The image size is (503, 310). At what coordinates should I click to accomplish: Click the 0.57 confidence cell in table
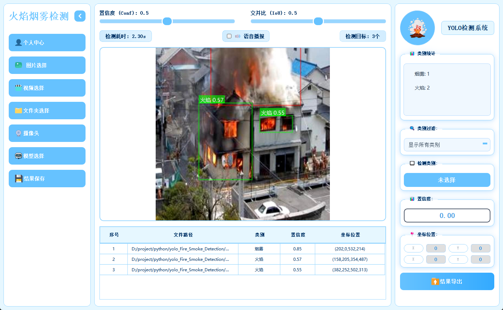tap(297, 259)
